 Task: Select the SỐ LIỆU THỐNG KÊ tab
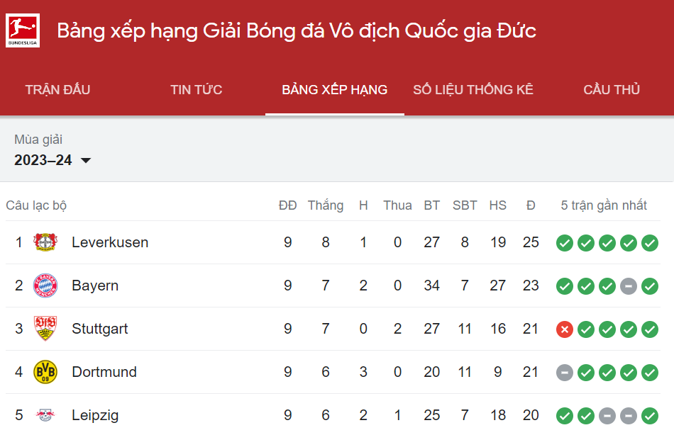click(x=473, y=90)
